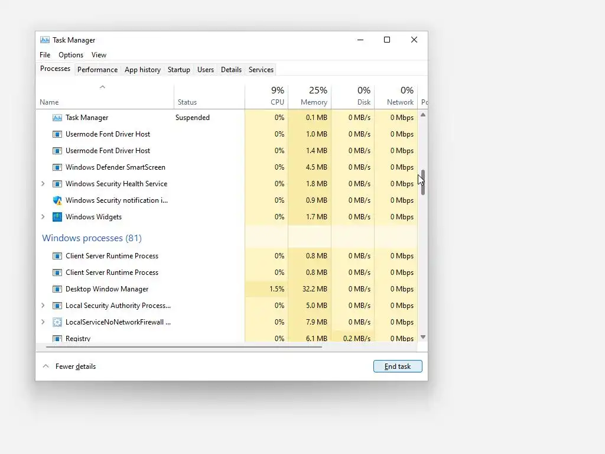Click the horizontal scrollbar thumb
This screenshot has width=605, height=454.
click(x=184, y=347)
